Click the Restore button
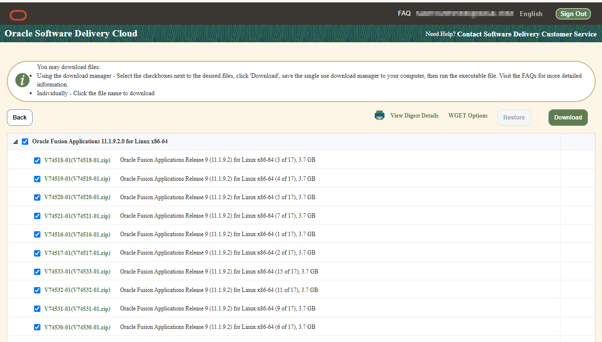This screenshot has width=602, height=342. (x=513, y=118)
